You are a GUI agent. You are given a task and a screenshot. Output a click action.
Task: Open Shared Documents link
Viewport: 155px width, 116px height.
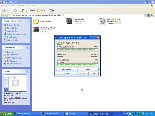click(14, 58)
